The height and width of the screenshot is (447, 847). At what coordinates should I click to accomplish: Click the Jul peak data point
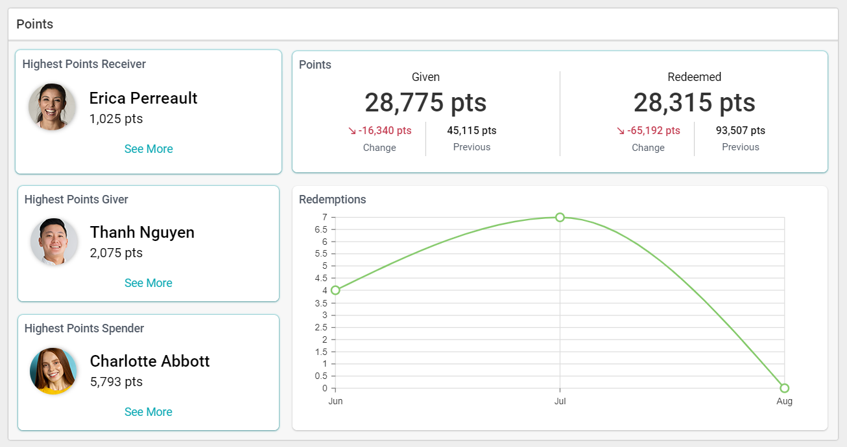point(560,217)
